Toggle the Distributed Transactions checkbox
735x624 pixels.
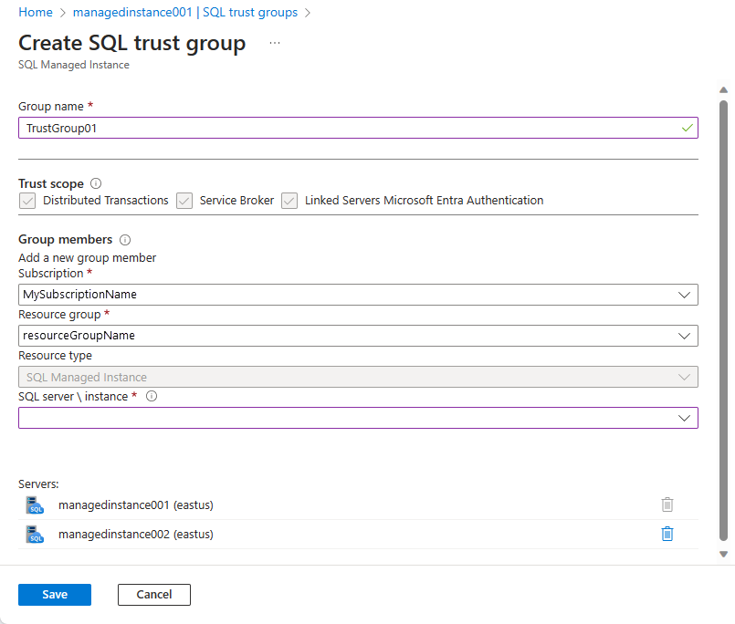(x=26, y=200)
